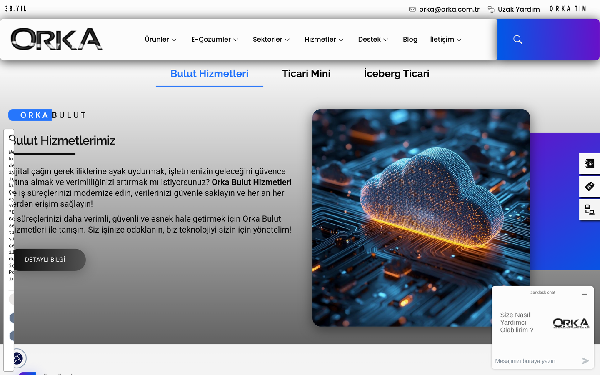Screen dimensions: 600x375
Task: Go to homepage via the ORKA header logo
Action: tap(56, 39)
